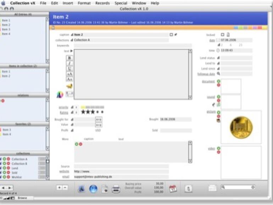The width and height of the screenshot is (273, 205).
Task: Toggle the locked checkbox
Action: point(223,34)
